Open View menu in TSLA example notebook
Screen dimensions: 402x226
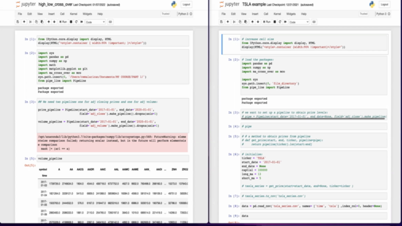click(244, 14)
